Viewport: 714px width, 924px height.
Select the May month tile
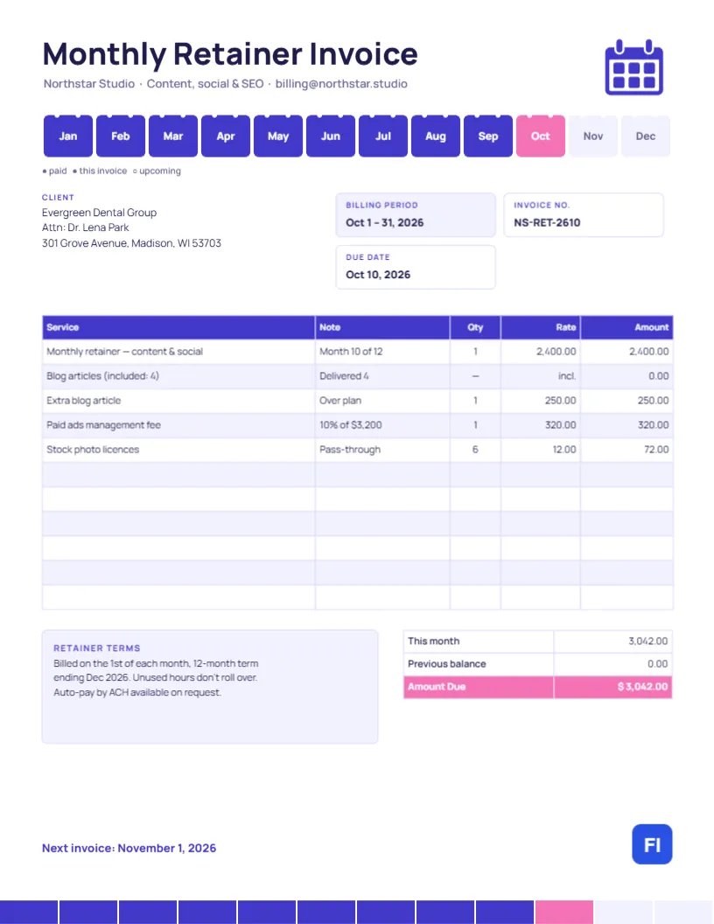278,136
